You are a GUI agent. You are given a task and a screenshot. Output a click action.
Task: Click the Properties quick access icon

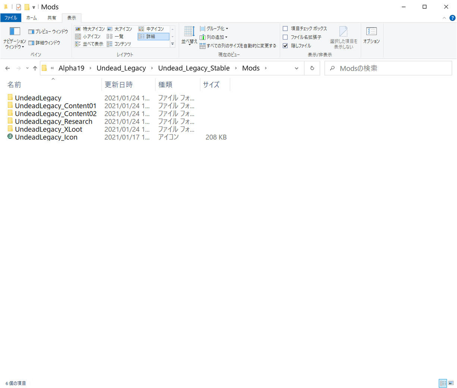[18, 7]
